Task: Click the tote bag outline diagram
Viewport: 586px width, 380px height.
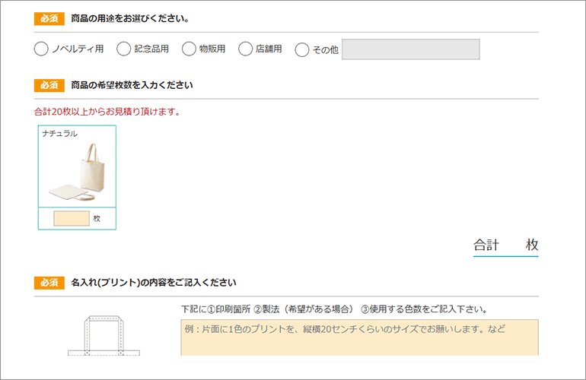Action: [104, 336]
